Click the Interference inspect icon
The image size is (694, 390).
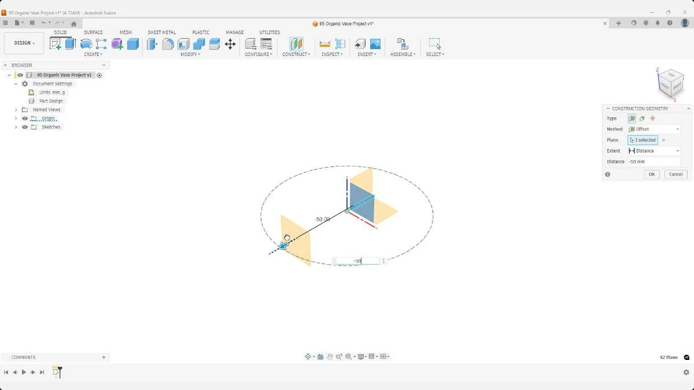tap(341, 44)
